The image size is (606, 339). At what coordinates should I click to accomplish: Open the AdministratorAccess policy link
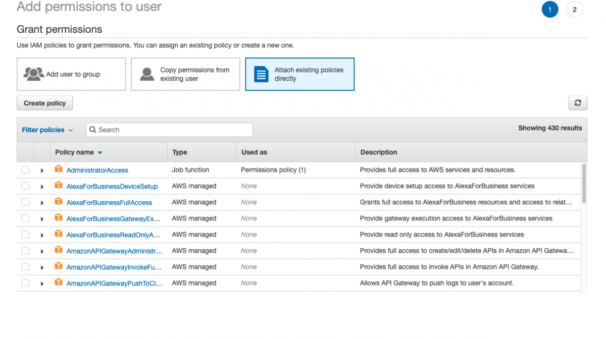click(x=97, y=170)
